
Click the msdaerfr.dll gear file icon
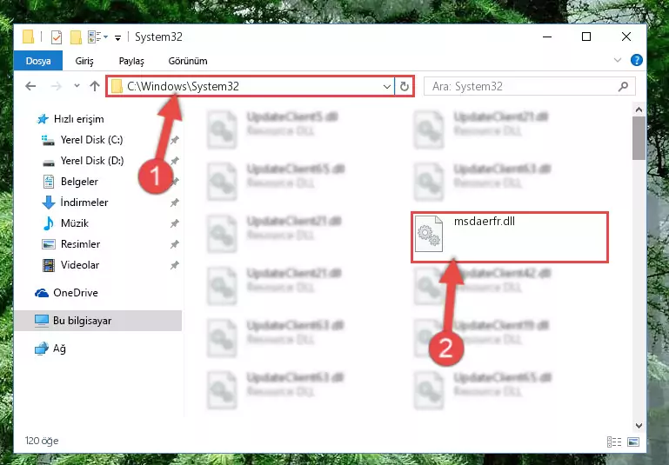click(428, 234)
